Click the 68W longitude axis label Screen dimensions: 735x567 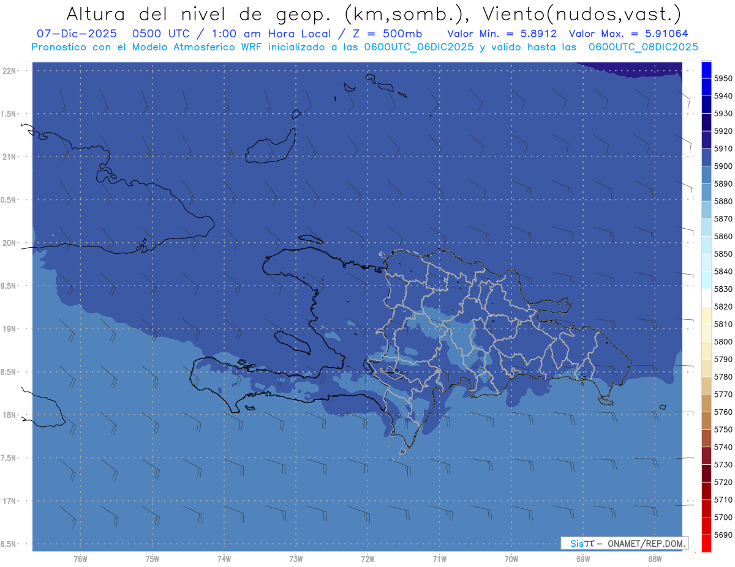point(655,559)
